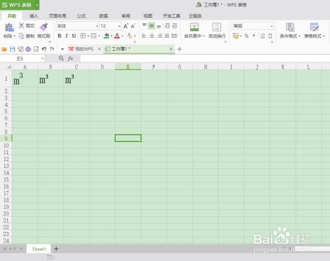The image size is (330, 261).
Task: Open font color dropdown arrow
Action: pos(123,36)
